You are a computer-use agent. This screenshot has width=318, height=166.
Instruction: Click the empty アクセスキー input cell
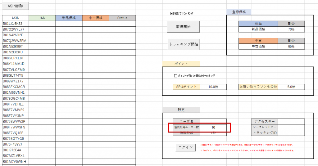tap(291, 121)
